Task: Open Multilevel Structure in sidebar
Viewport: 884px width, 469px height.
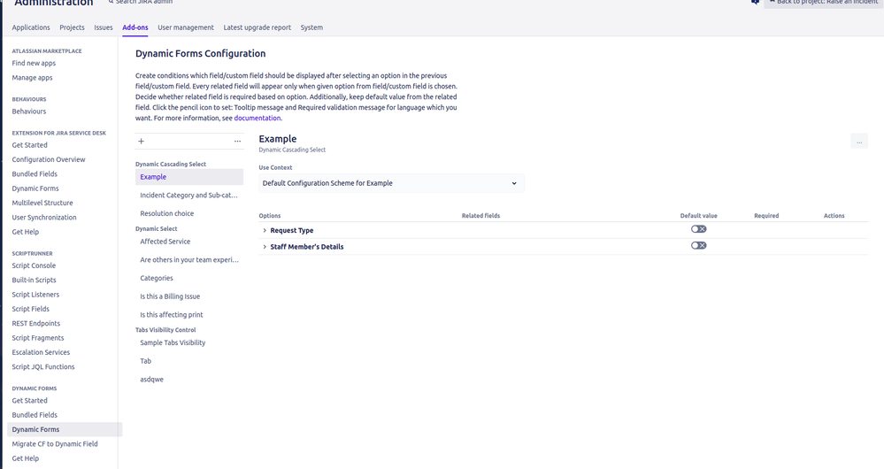Action: click(x=42, y=203)
